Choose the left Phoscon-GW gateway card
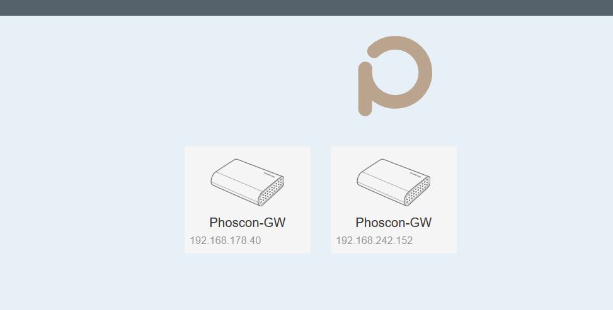Screen dimensions: 613x310 (248, 200)
